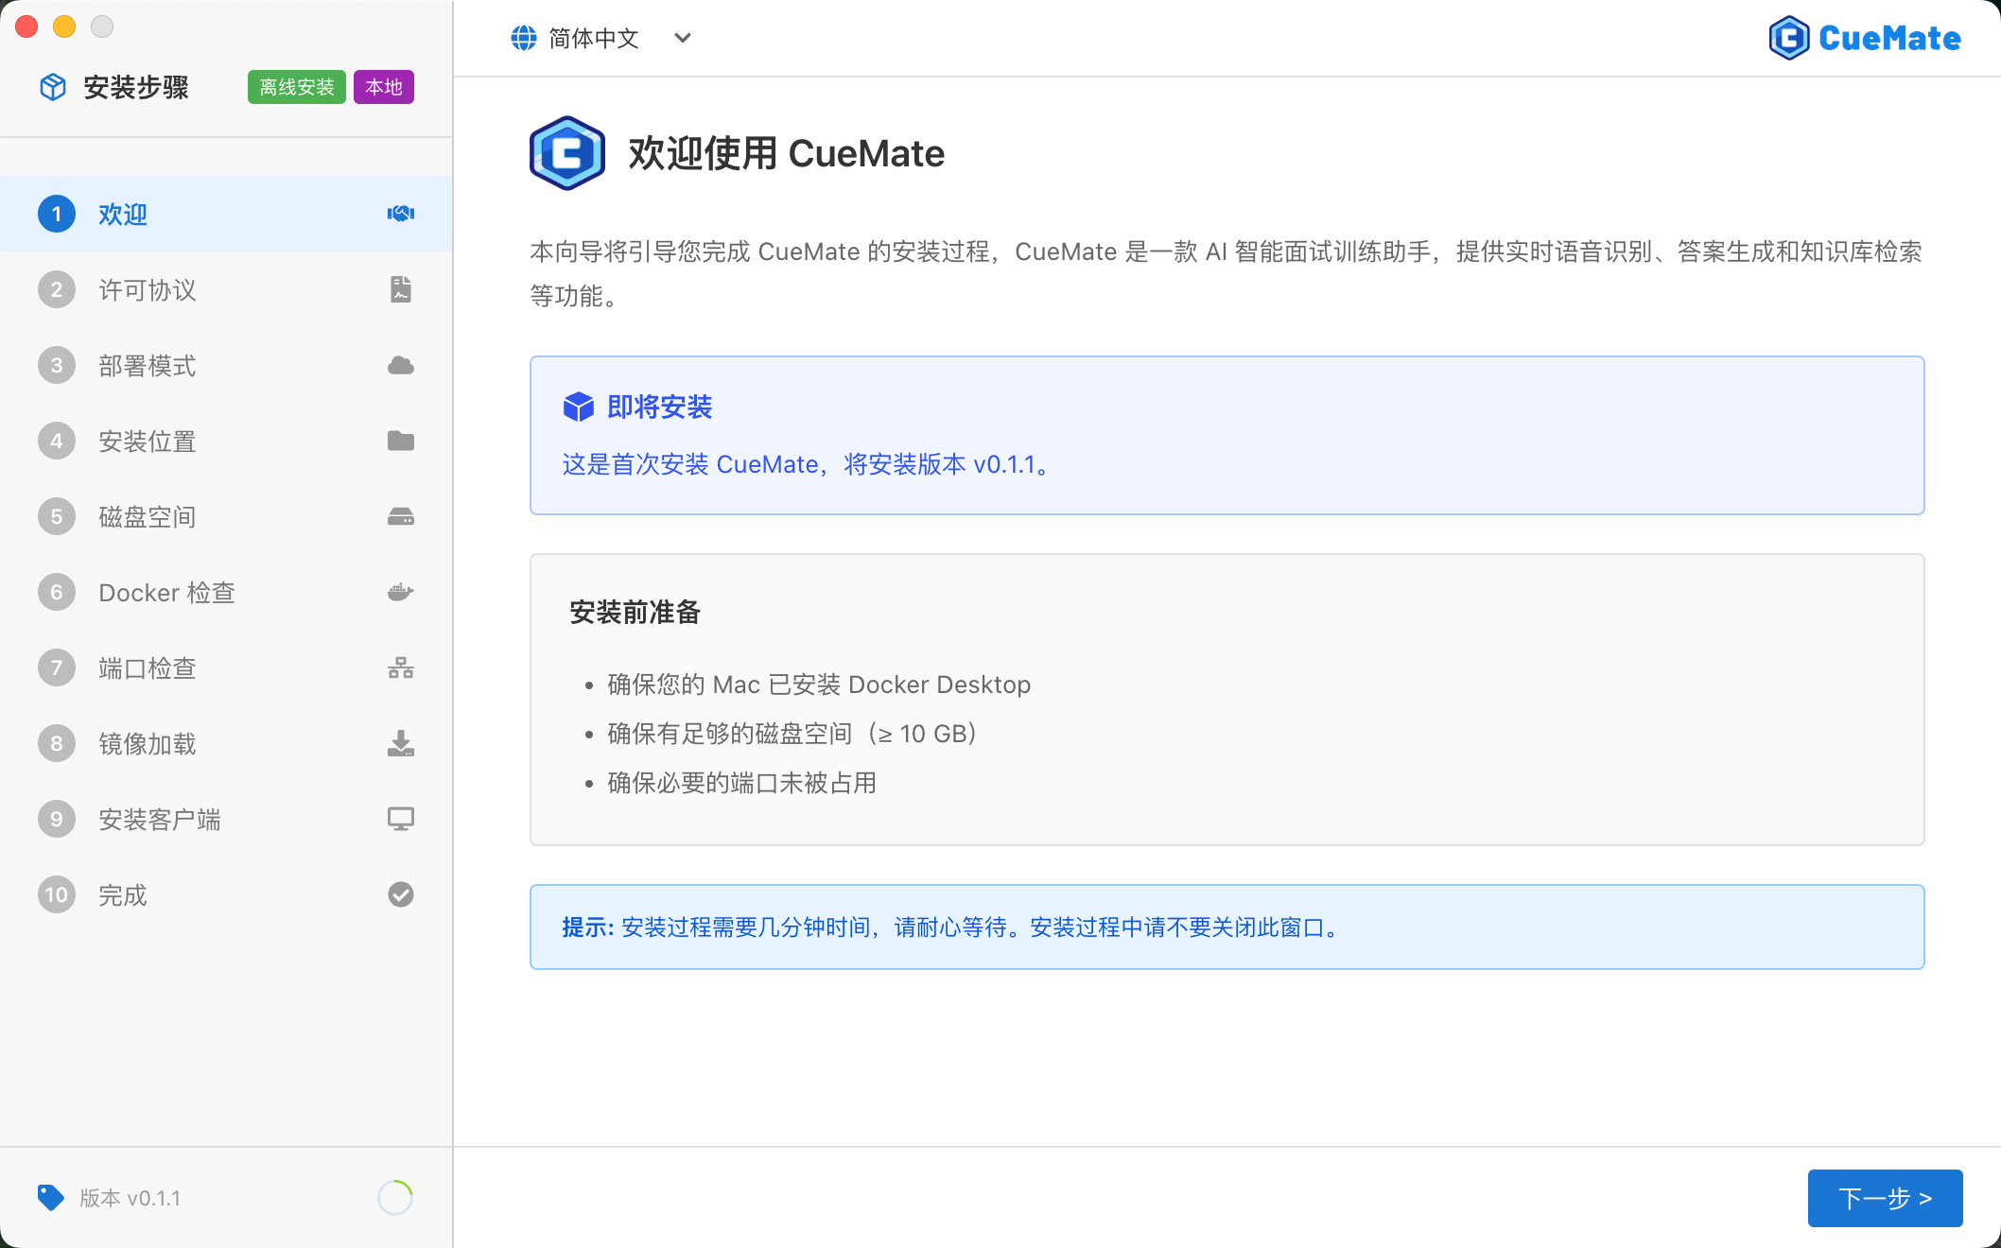2001x1248 pixels.
Task: Click the hard drive icon for 磁盘空间
Action: tap(400, 516)
